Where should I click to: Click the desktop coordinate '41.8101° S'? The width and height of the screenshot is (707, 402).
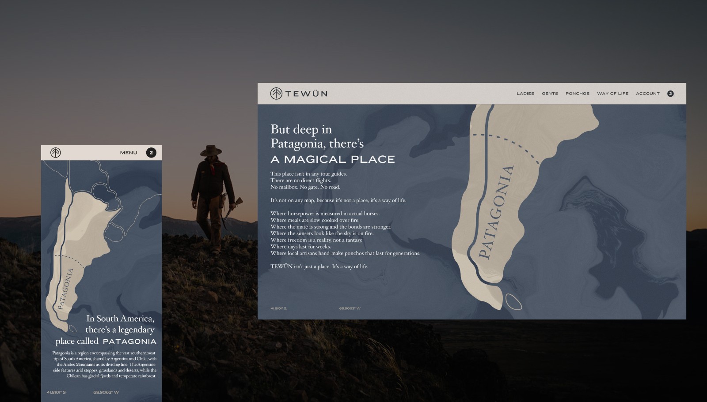pos(279,308)
